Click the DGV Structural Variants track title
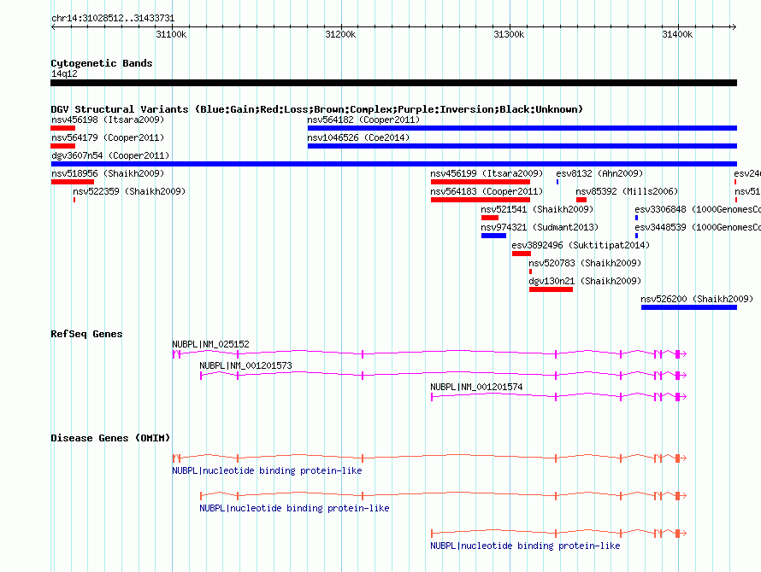The image size is (761, 572). click(317, 109)
